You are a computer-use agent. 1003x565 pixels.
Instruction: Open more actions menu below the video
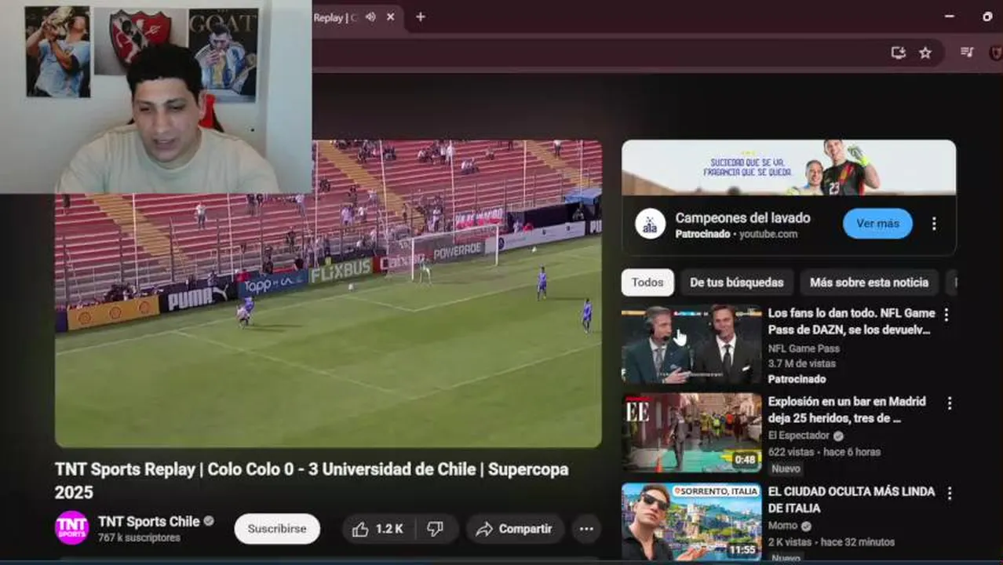click(586, 529)
